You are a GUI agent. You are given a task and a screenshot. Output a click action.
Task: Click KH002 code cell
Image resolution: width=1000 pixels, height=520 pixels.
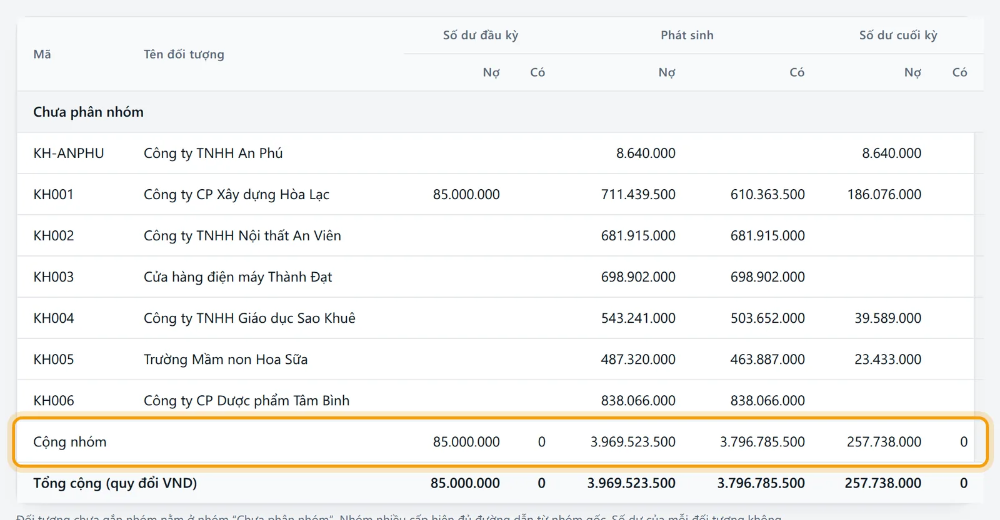click(x=54, y=235)
